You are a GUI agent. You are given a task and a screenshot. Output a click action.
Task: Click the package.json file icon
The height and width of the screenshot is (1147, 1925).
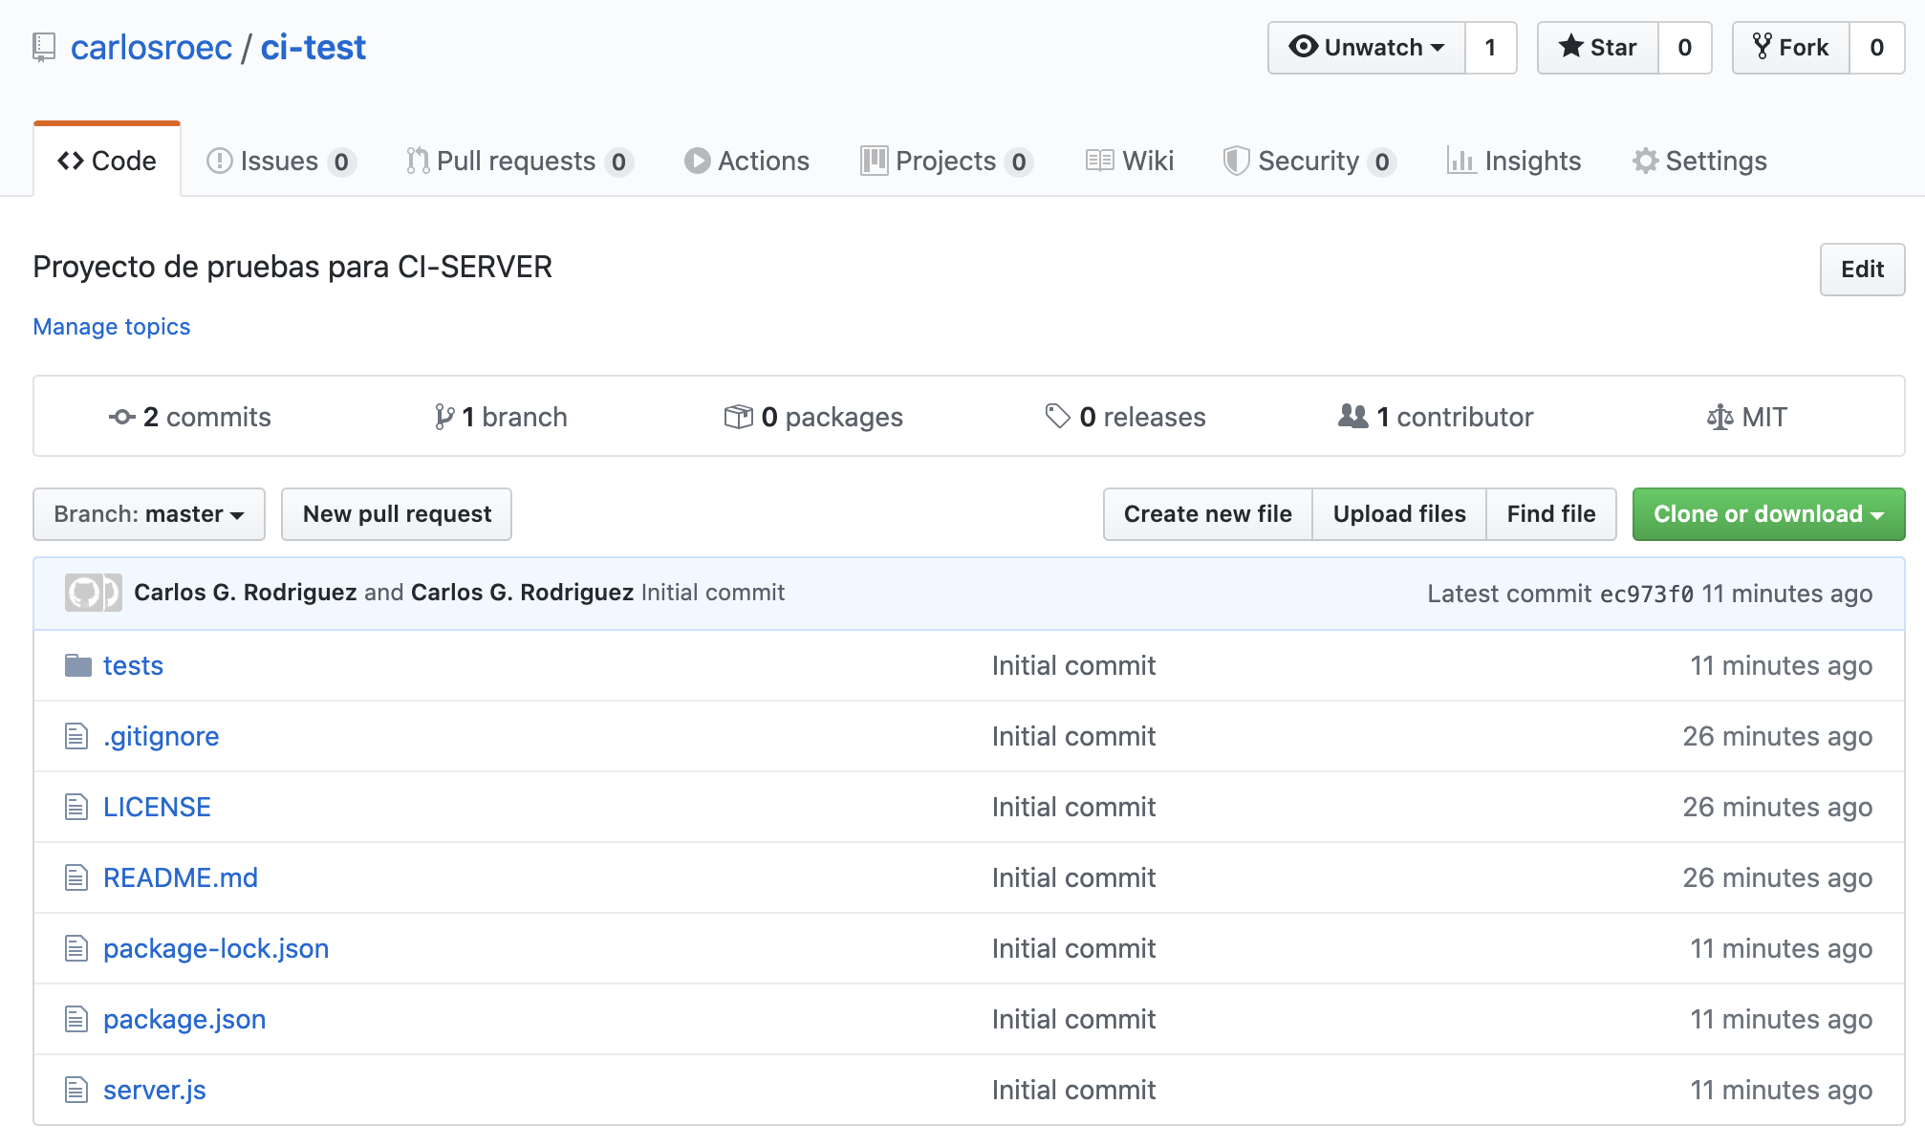coord(76,1019)
